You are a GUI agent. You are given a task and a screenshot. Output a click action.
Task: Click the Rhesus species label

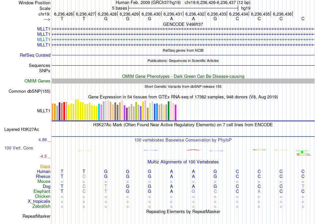click(43, 176)
